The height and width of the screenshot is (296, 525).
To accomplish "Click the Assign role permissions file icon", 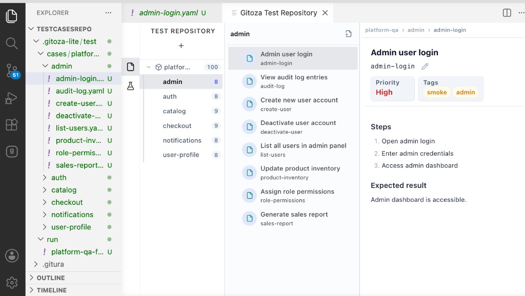I will click(250, 195).
